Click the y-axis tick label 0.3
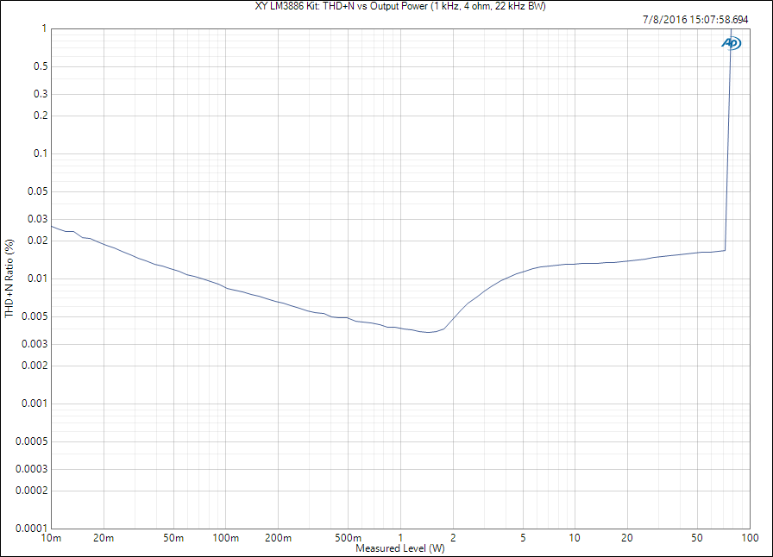 [x=41, y=94]
